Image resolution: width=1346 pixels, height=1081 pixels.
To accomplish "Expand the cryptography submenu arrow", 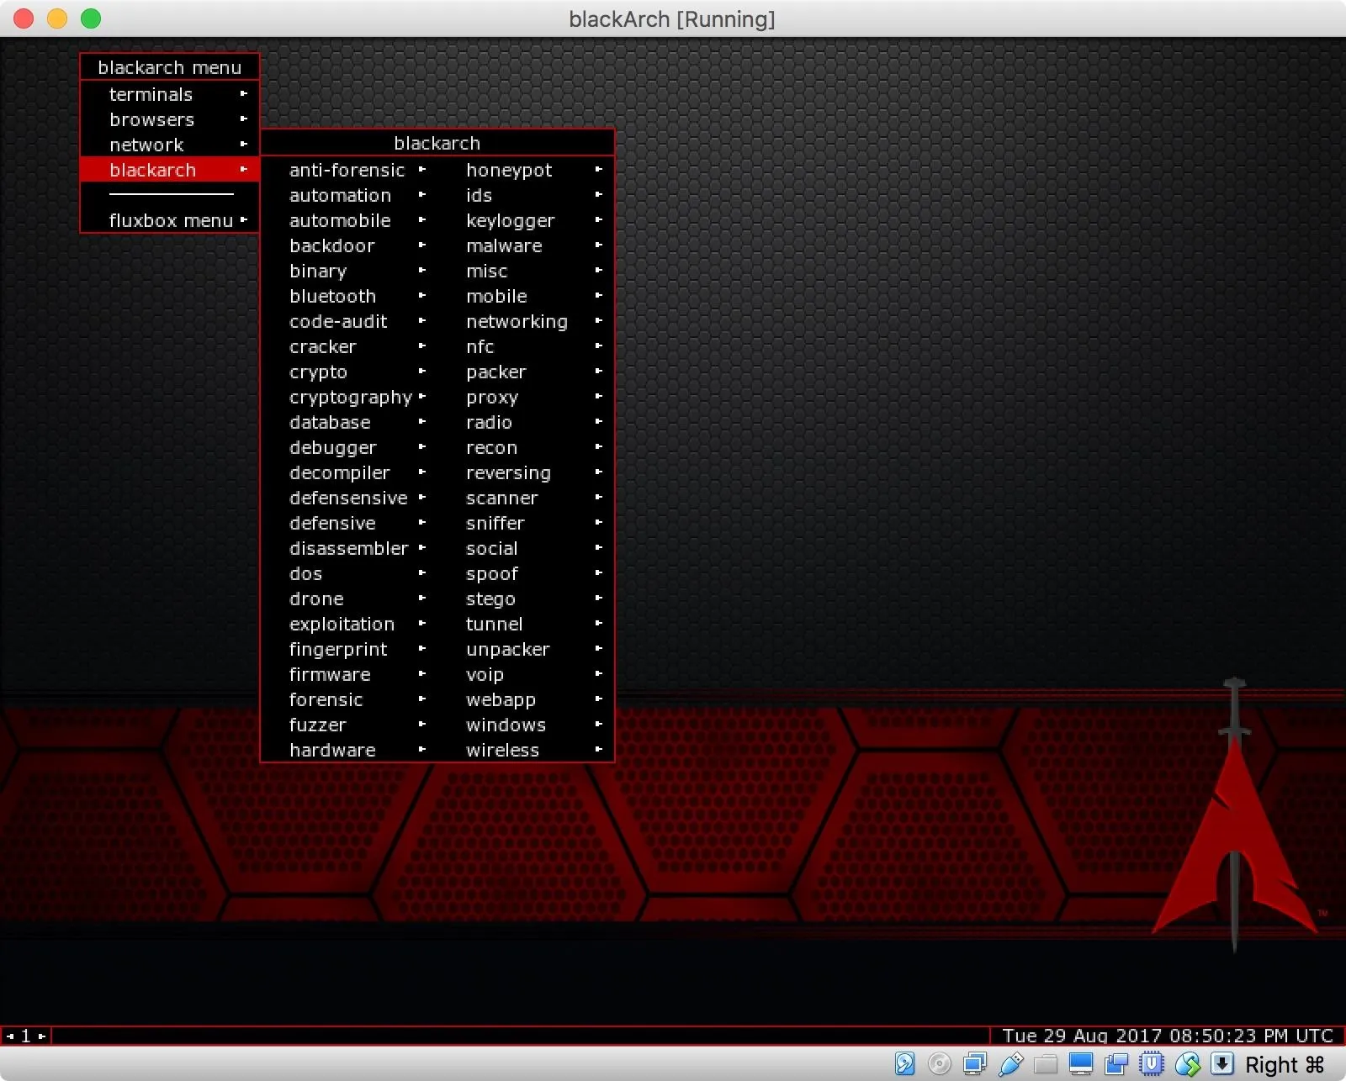I will point(422,396).
